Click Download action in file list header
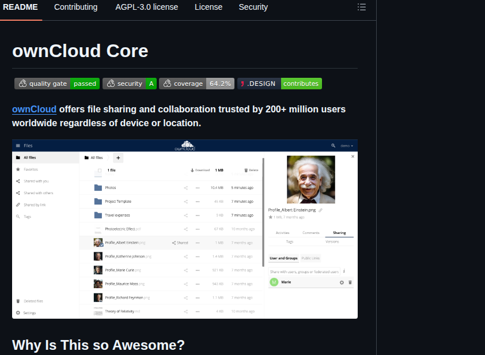The width and height of the screenshot is (485, 355). (x=200, y=170)
